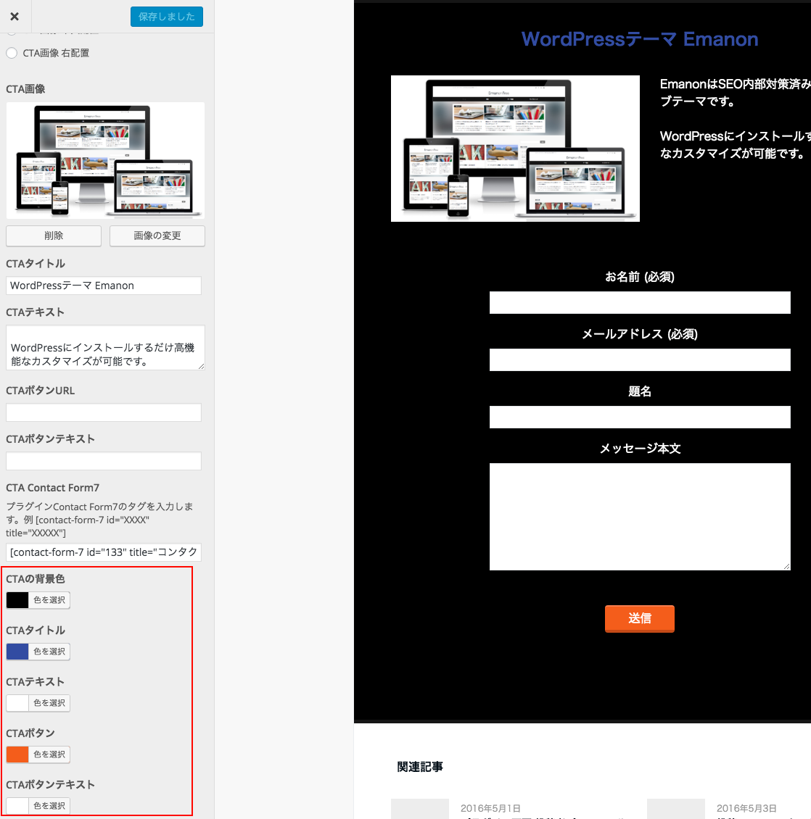The image size is (811, 819).
Task: Click the CTA画像 section label
Action: point(25,89)
